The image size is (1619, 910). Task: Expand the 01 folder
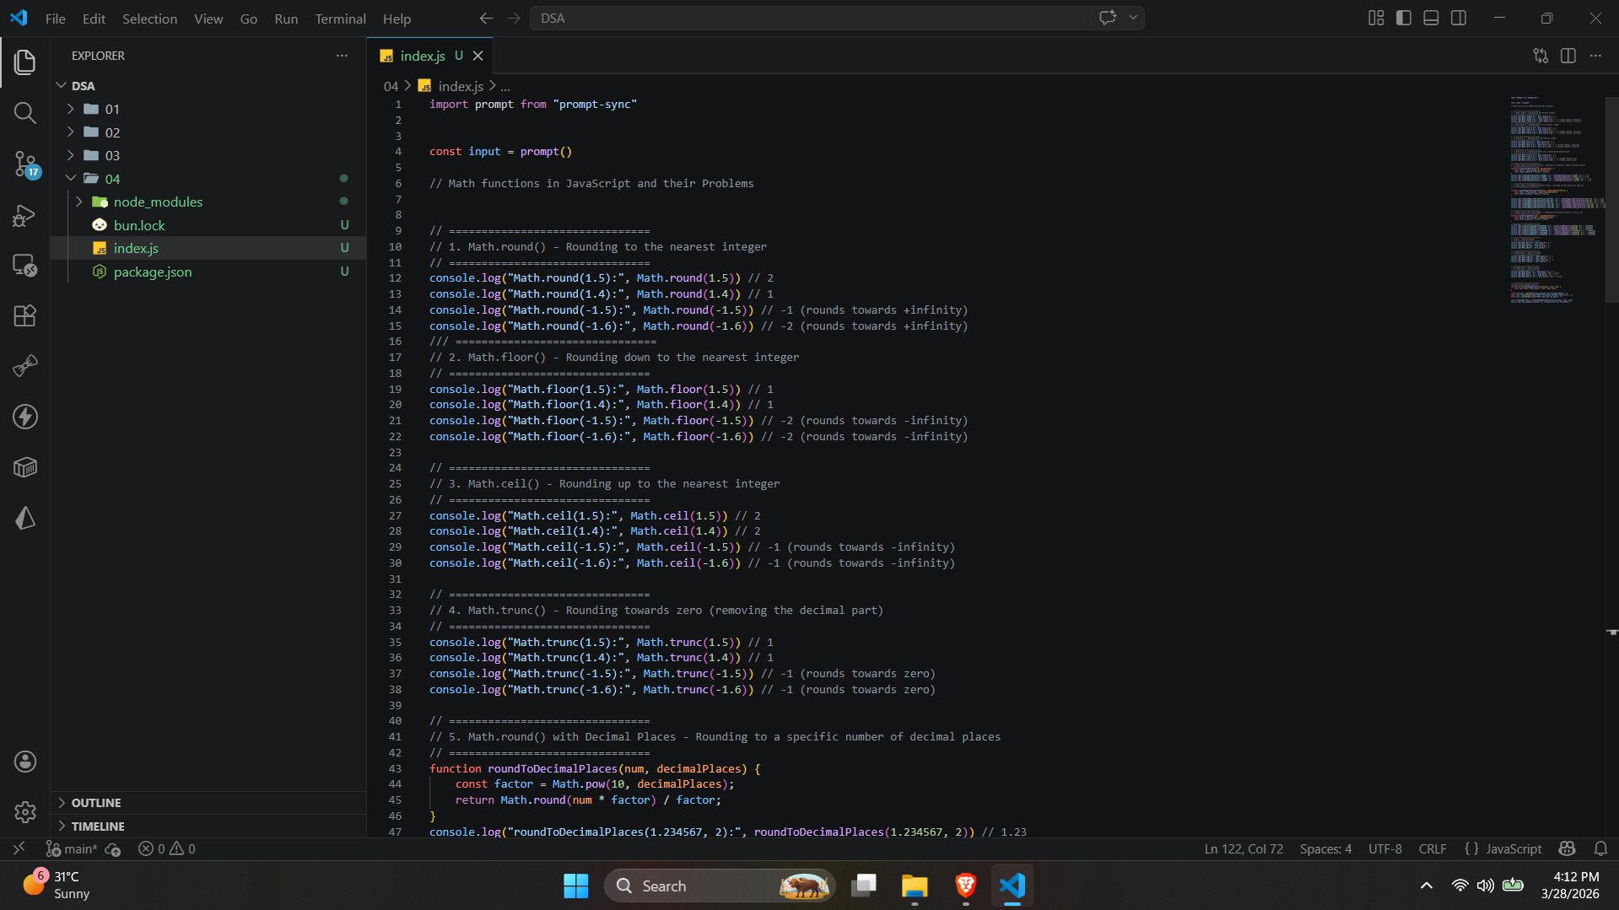(x=112, y=109)
